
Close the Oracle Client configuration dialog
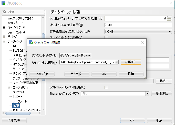[x=142, y=42]
